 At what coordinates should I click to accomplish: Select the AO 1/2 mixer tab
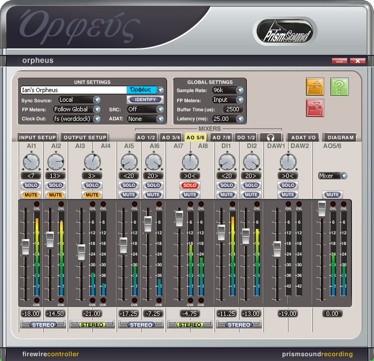[x=146, y=137]
